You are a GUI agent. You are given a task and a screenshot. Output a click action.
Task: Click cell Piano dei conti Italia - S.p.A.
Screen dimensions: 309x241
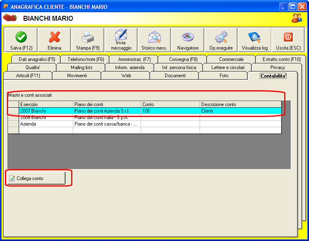tap(107, 117)
